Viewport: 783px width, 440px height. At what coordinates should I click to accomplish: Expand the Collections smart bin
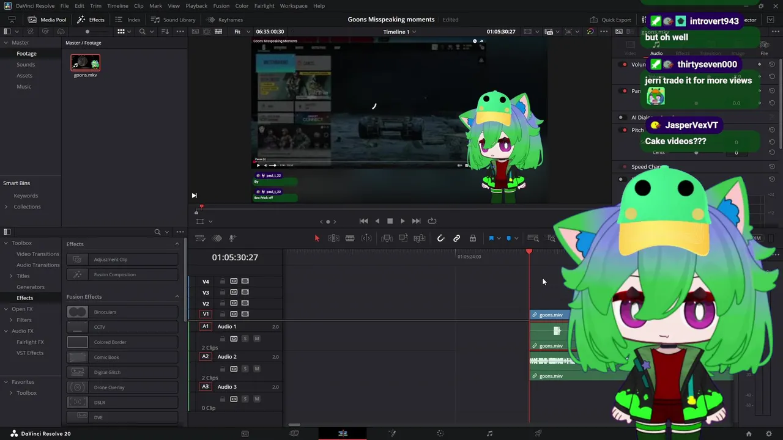point(6,207)
